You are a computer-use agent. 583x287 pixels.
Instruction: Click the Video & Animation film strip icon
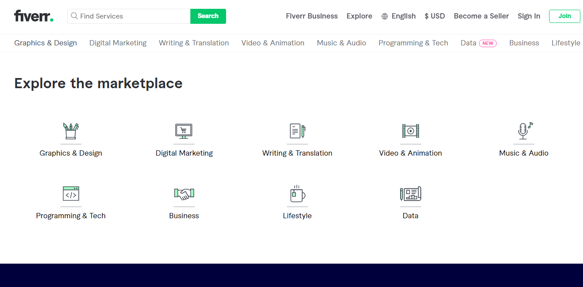(411, 131)
